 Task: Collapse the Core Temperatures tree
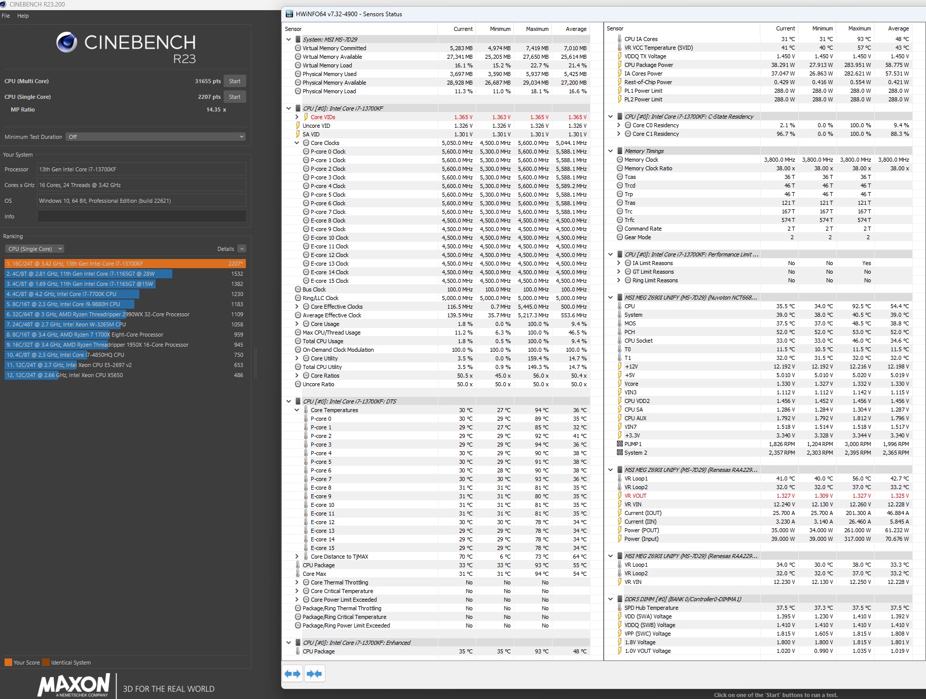coord(297,410)
